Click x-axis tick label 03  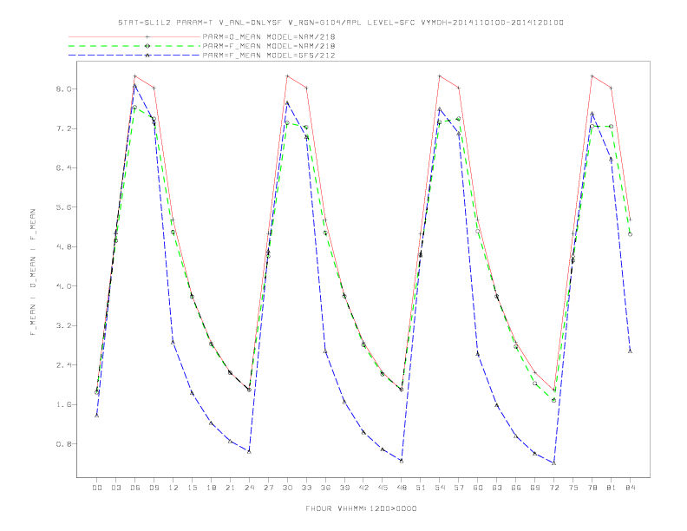115,488
